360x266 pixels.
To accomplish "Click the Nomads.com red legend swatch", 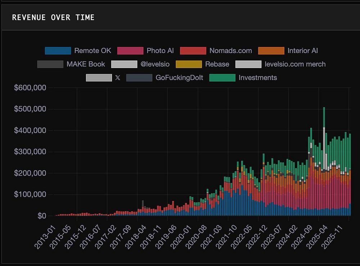I will click(x=193, y=50).
